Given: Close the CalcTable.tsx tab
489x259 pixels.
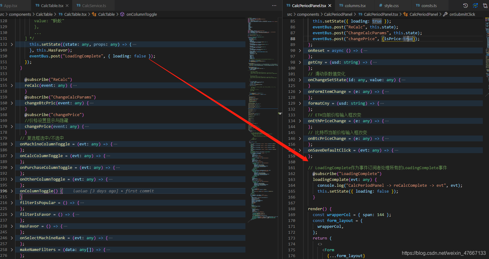Looking at the screenshot, I should point(67,6).
